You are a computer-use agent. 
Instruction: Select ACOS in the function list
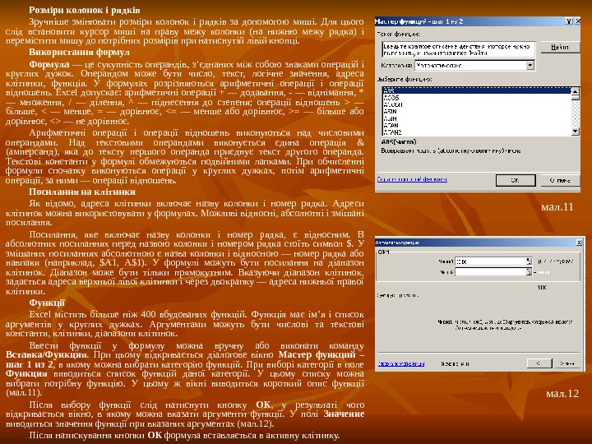point(477,97)
